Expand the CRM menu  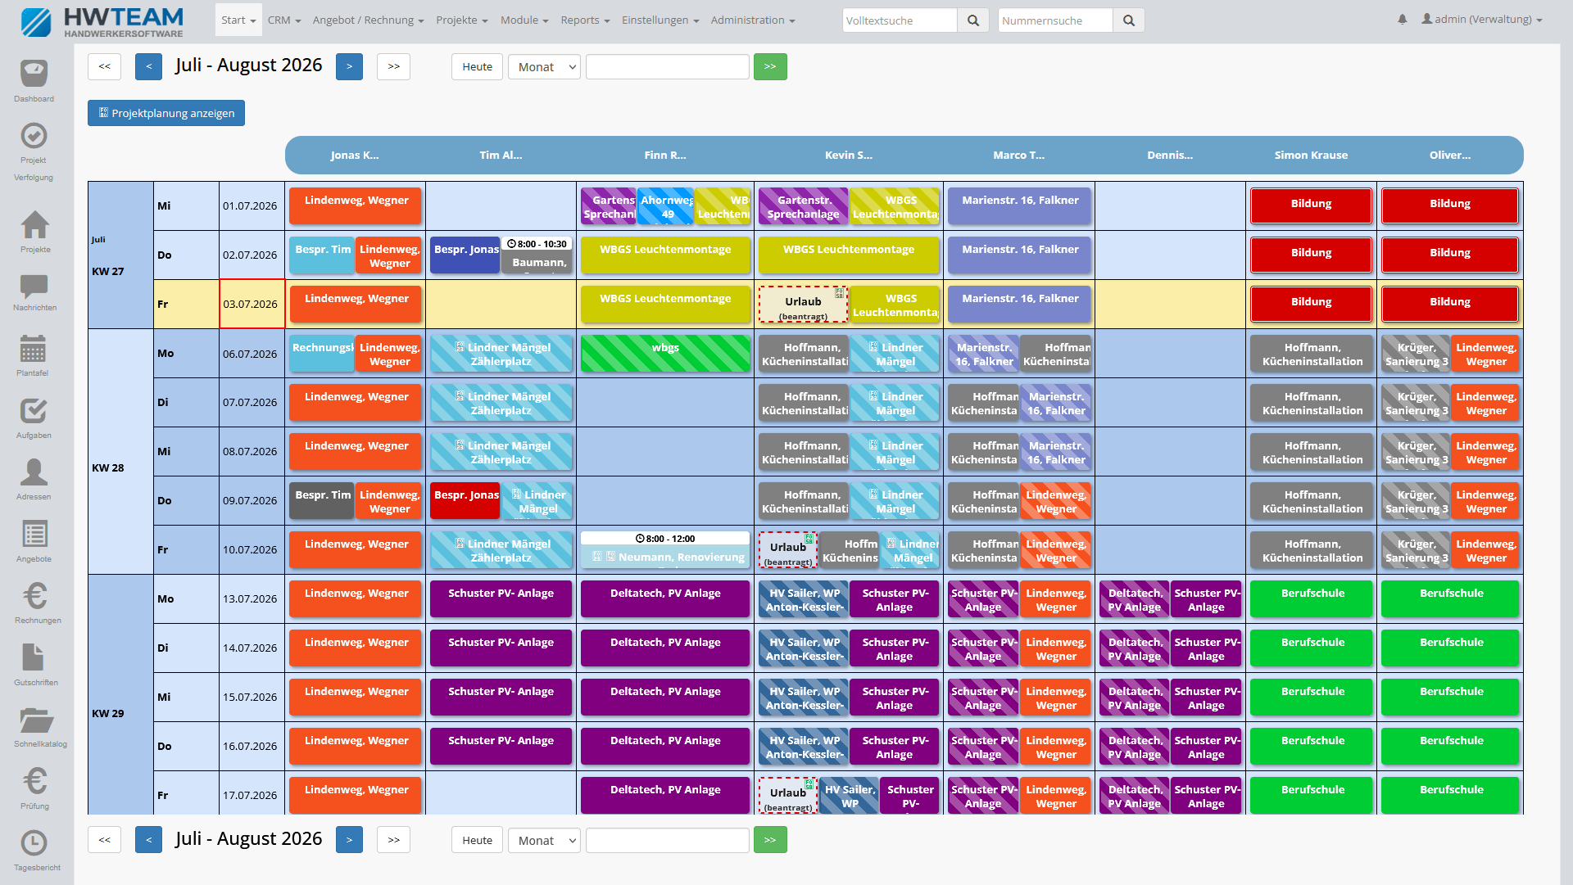click(x=284, y=20)
